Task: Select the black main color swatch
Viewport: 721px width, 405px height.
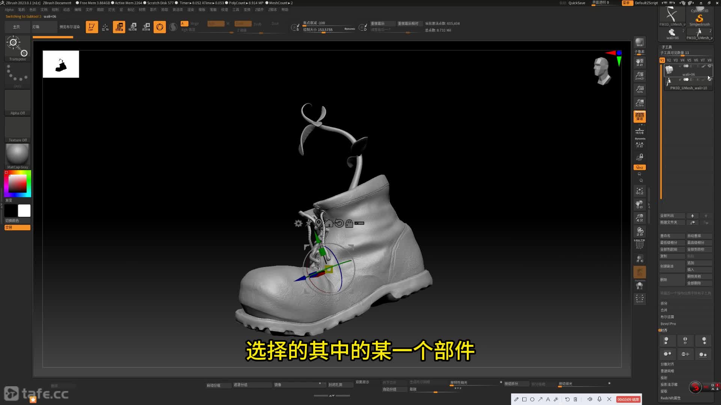Action: [x=11, y=211]
